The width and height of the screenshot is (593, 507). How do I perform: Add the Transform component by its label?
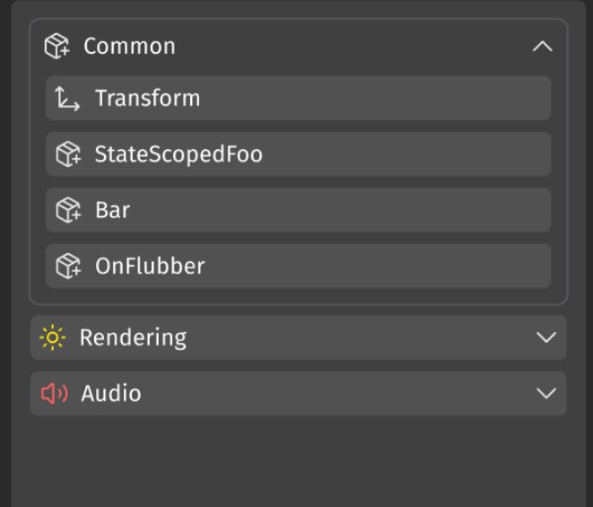[147, 99]
